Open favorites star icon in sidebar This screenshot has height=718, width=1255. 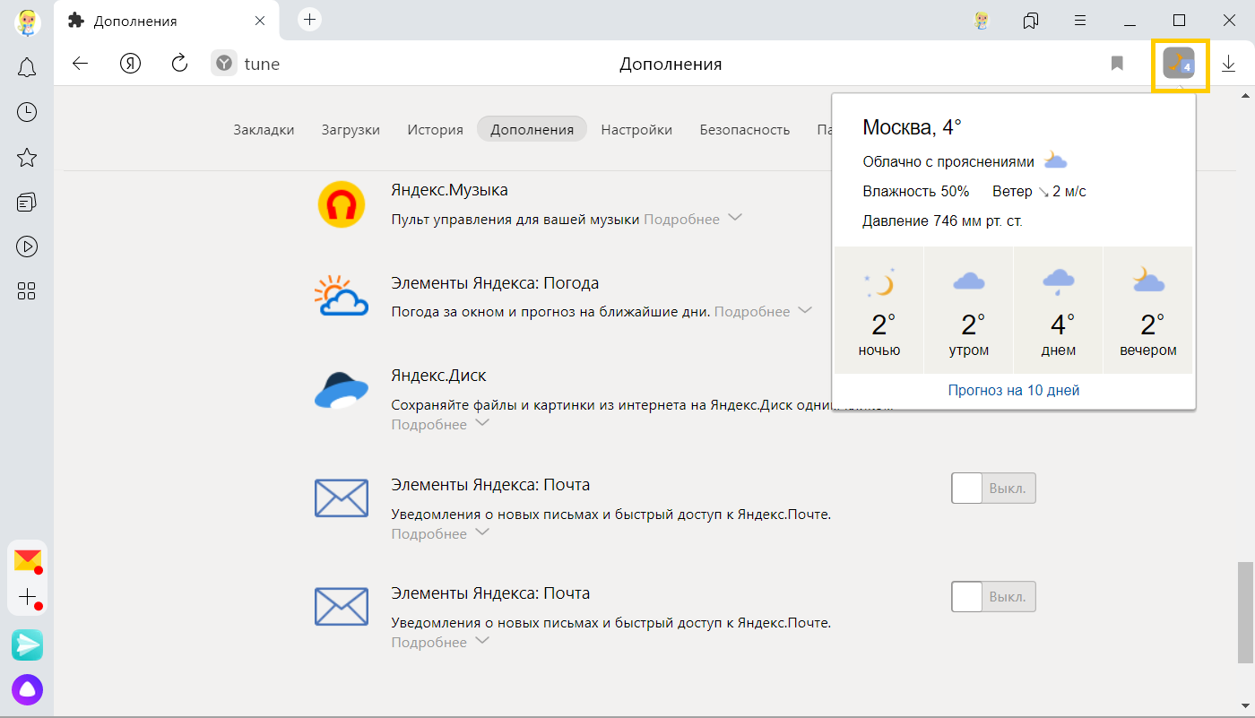point(27,158)
